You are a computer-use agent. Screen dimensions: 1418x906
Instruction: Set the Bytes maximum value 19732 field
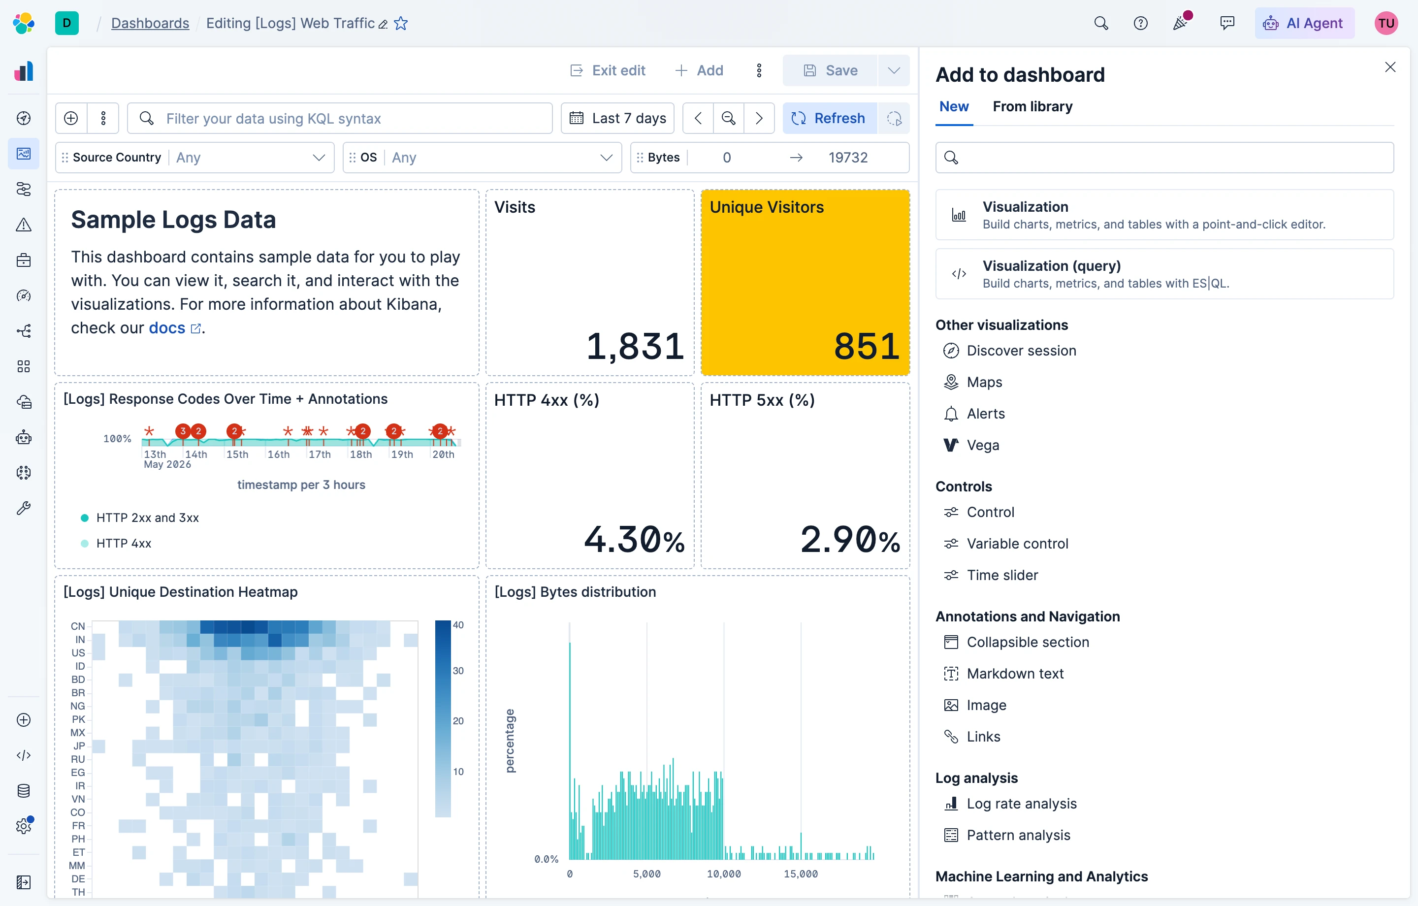click(848, 157)
